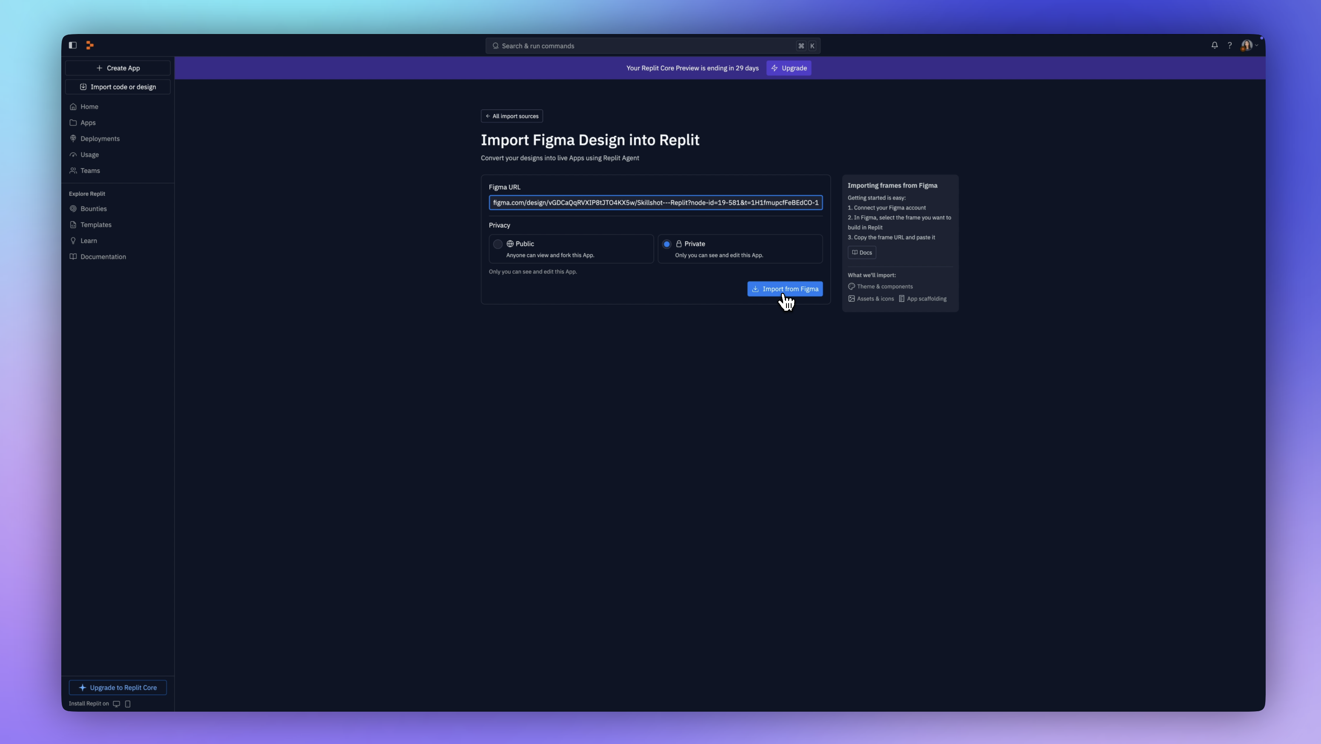The width and height of the screenshot is (1321, 744).
Task: Click the Create App button
Action: pos(118,68)
